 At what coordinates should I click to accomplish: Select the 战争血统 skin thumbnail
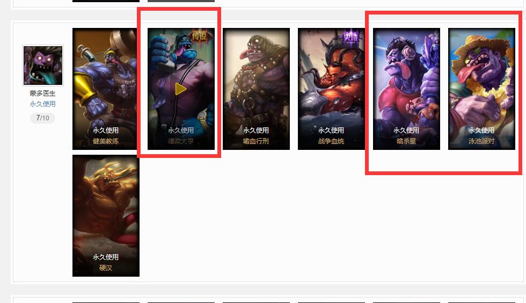pos(332,89)
